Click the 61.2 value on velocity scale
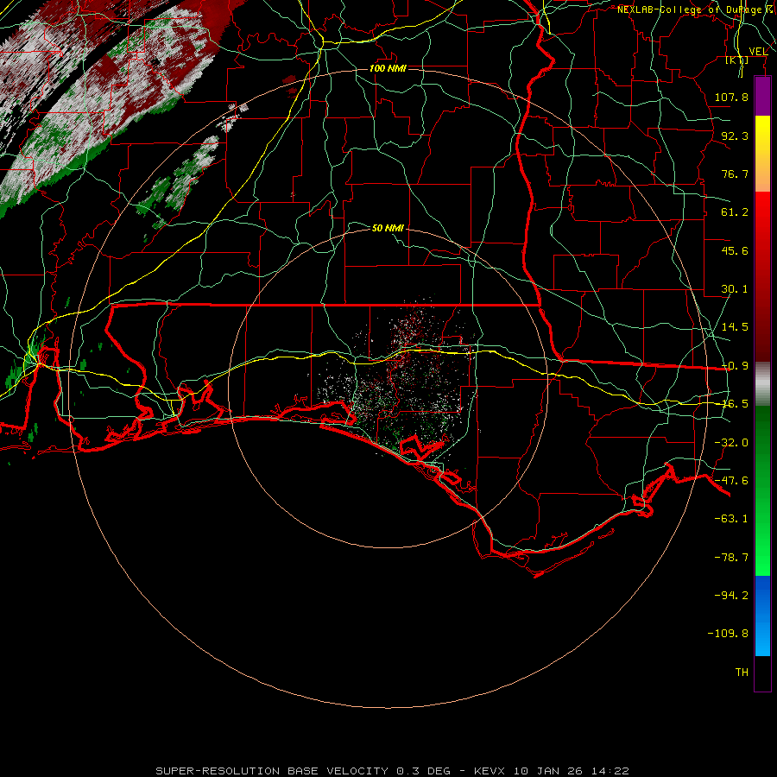The width and height of the screenshot is (777, 777). 735,212
